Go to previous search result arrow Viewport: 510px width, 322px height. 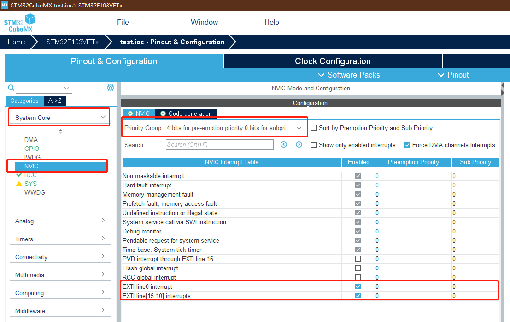point(284,144)
